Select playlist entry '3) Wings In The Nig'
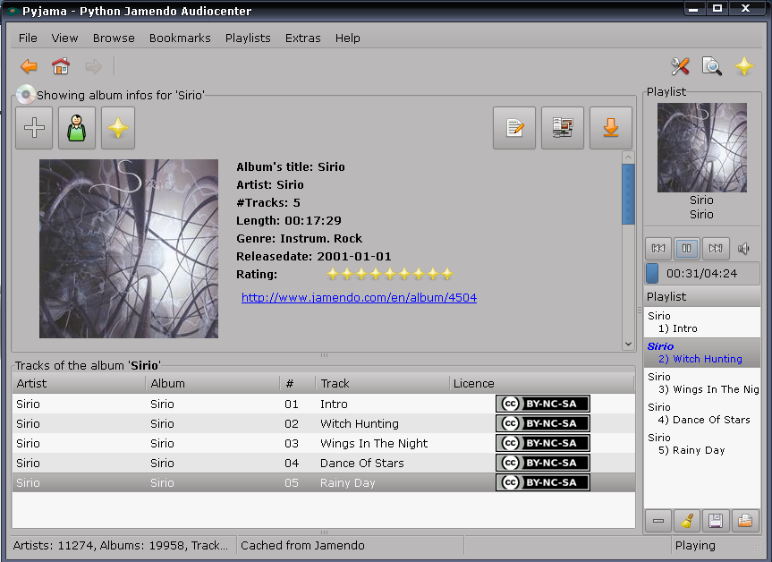This screenshot has width=772, height=562. pyautogui.click(x=702, y=383)
